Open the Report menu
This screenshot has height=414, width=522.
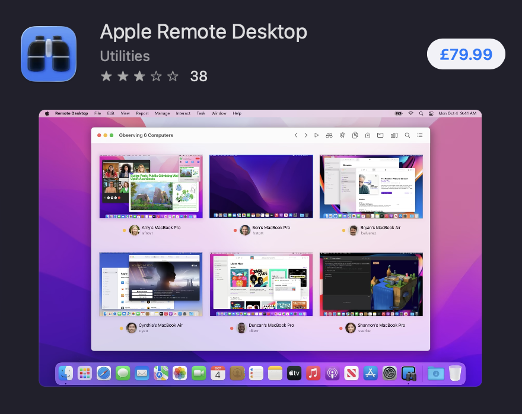[x=142, y=113]
